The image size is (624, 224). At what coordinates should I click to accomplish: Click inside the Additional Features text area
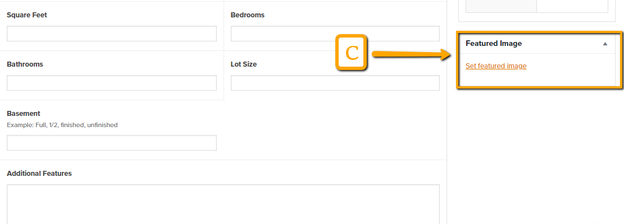point(223,204)
